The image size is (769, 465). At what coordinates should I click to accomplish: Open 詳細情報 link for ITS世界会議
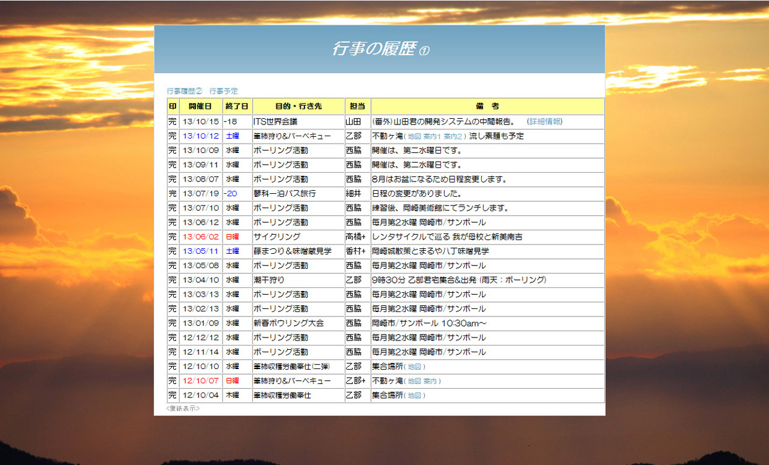coord(545,122)
